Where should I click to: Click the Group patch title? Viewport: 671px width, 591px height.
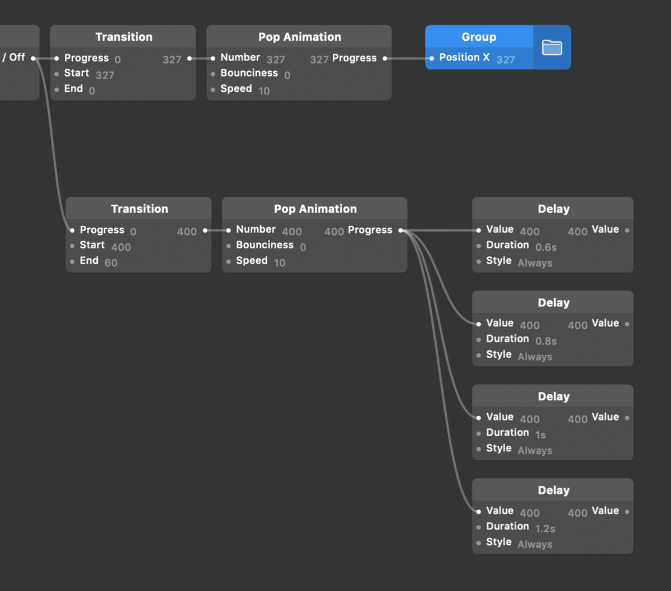[x=479, y=37]
